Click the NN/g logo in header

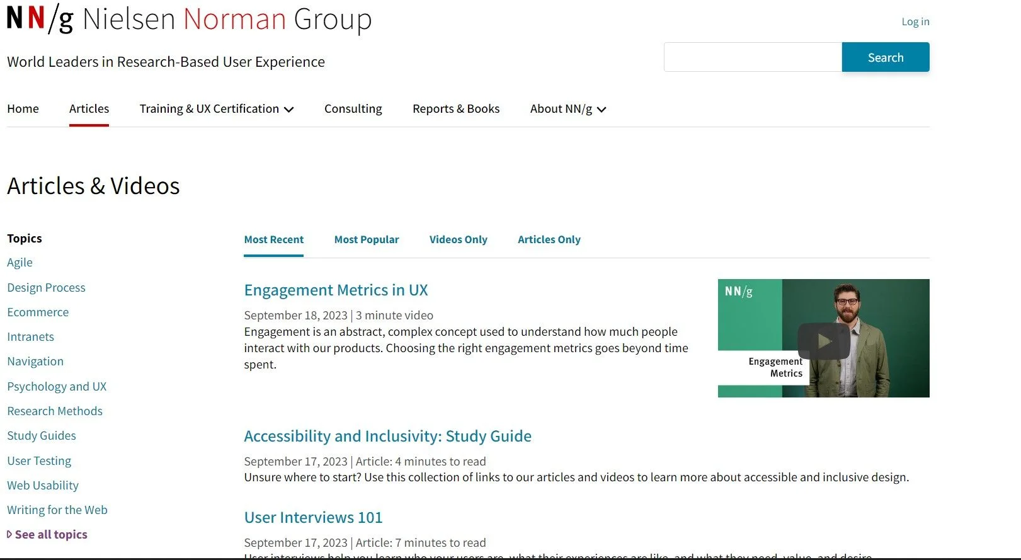pyautogui.click(x=40, y=19)
